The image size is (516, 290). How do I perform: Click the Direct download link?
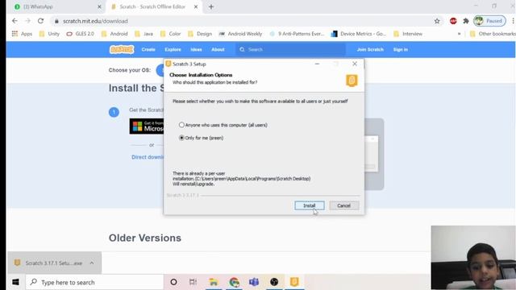[x=148, y=157]
